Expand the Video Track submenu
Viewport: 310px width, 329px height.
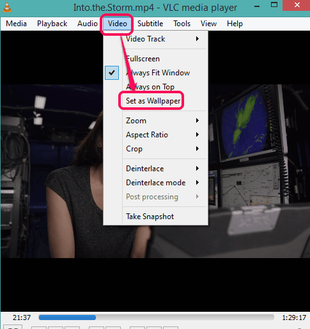[155, 39]
